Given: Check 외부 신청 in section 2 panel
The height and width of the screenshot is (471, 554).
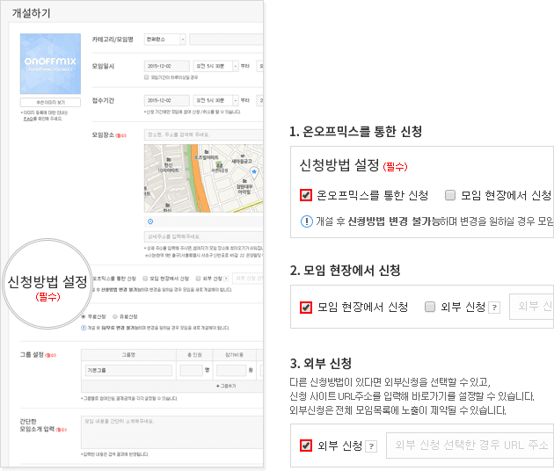Looking at the screenshot, I should coord(430,307).
